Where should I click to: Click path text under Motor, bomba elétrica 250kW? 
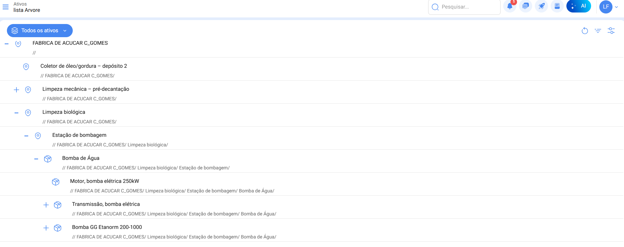(x=172, y=191)
